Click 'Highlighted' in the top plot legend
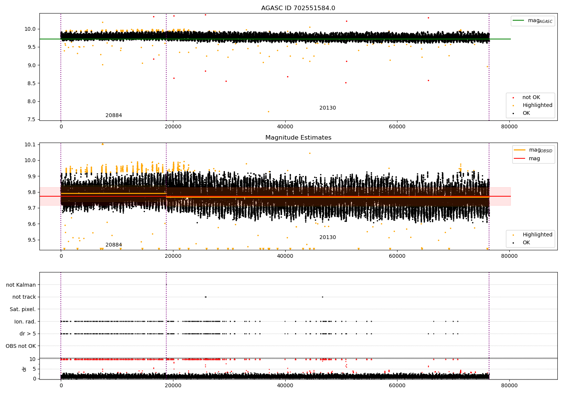Viewport: 563px width, 394px height. pos(532,105)
